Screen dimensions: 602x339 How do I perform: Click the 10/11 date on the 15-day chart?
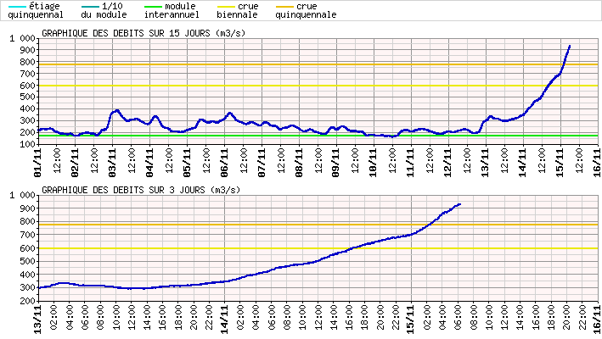(x=374, y=164)
